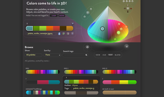Select the middle highlighted diamond toggle
The height and width of the screenshot is (97, 164).
click(88, 13)
